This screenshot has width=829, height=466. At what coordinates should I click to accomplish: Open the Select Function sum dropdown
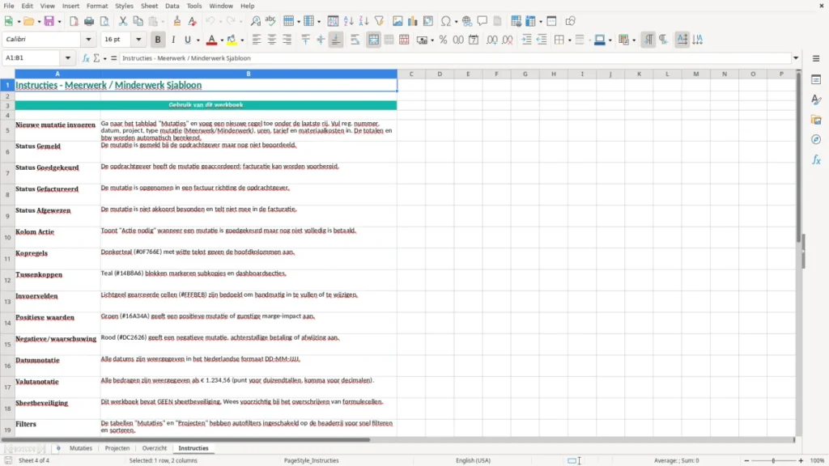(x=104, y=58)
